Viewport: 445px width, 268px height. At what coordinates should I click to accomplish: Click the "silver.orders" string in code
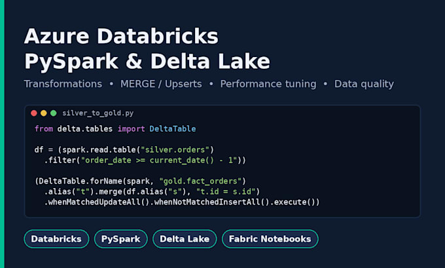175,150
